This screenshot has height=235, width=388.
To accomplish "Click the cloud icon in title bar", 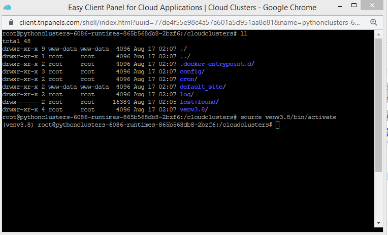I will click(8, 8).
